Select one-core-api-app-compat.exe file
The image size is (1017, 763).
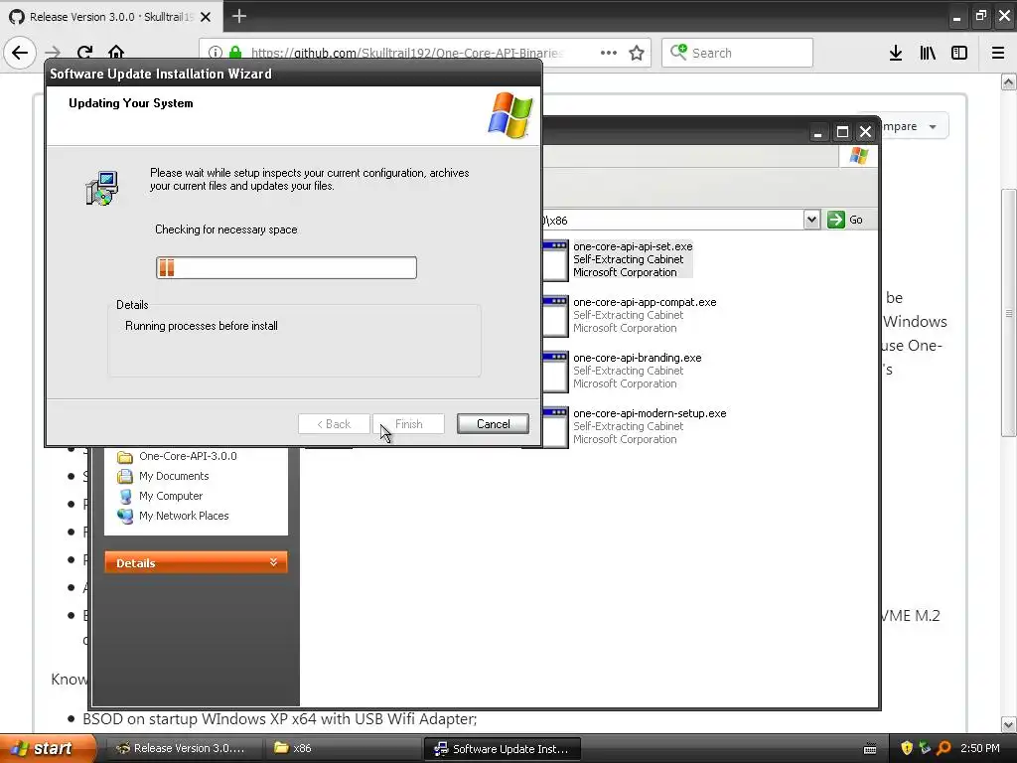[x=645, y=315]
